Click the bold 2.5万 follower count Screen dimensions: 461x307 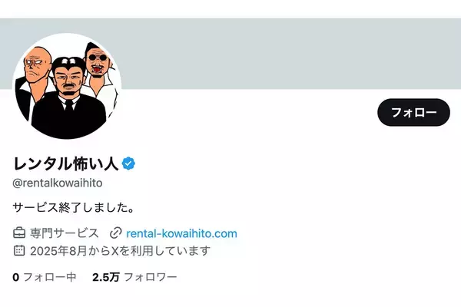(x=106, y=277)
